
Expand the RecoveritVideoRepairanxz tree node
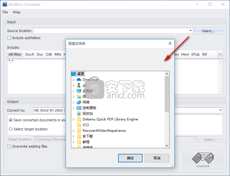coord(74,131)
